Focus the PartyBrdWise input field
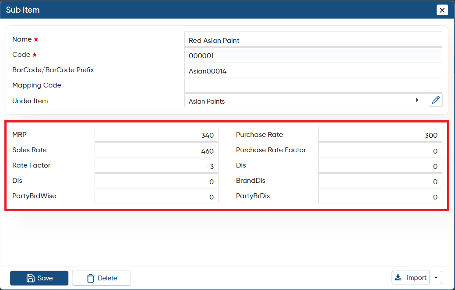The height and width of the screenshot is (290, 455). point(156,196)
